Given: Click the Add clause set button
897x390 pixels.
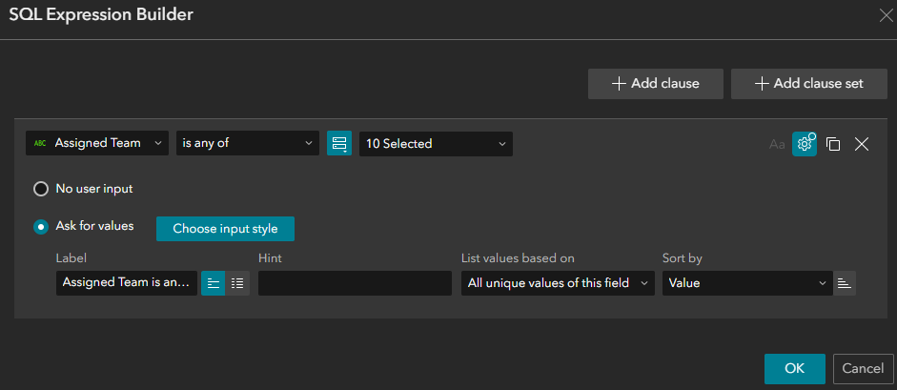Looking at the screenshot, I should (x=809, y=84).
